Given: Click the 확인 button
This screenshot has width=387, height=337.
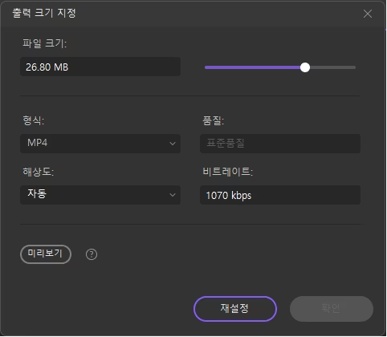Looking at the screenshot, I should click(x=332, y=309).
